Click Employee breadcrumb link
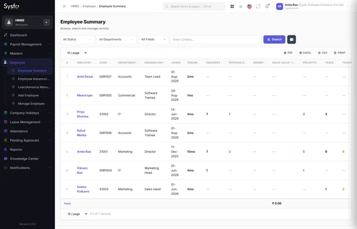 [89, 6]
